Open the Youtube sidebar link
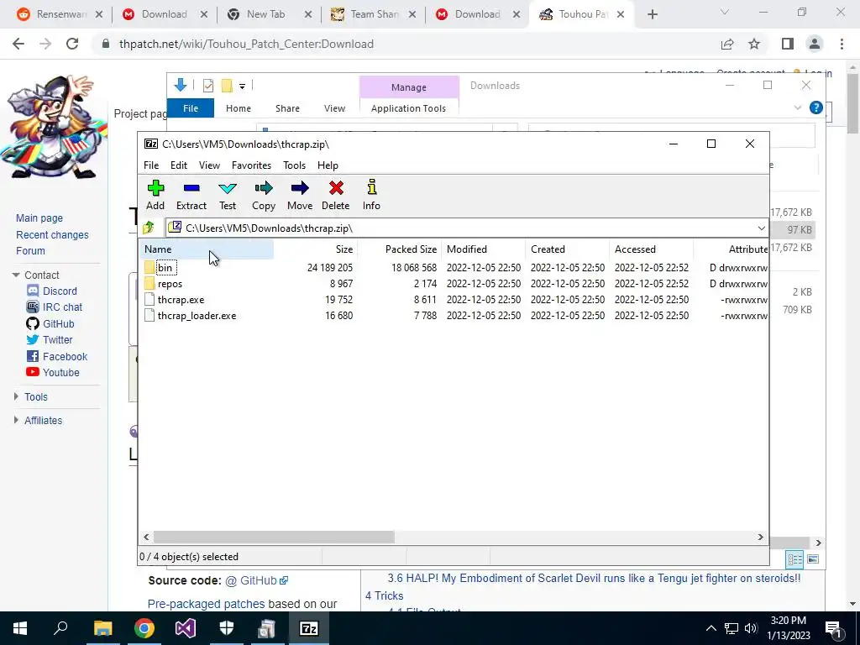 (x=60, y=372)
